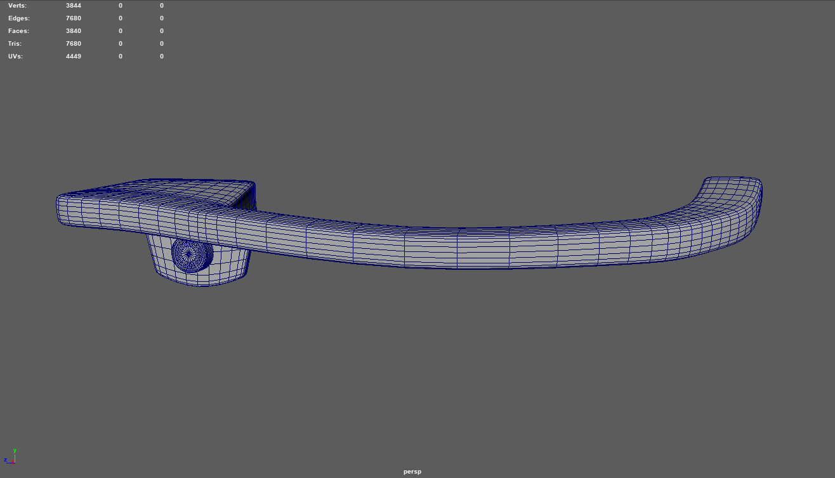Click the Tris count value 7680
Viewport: 835px width, 478px height.
[x=74, y=43]
